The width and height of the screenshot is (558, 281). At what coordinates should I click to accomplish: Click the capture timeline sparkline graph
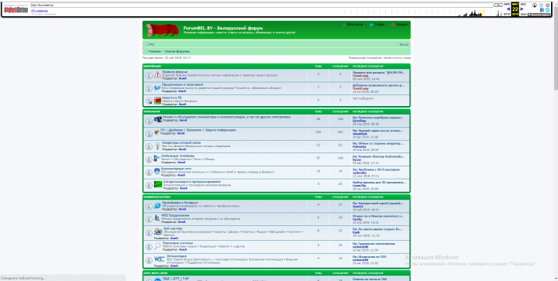click(422, 13)
